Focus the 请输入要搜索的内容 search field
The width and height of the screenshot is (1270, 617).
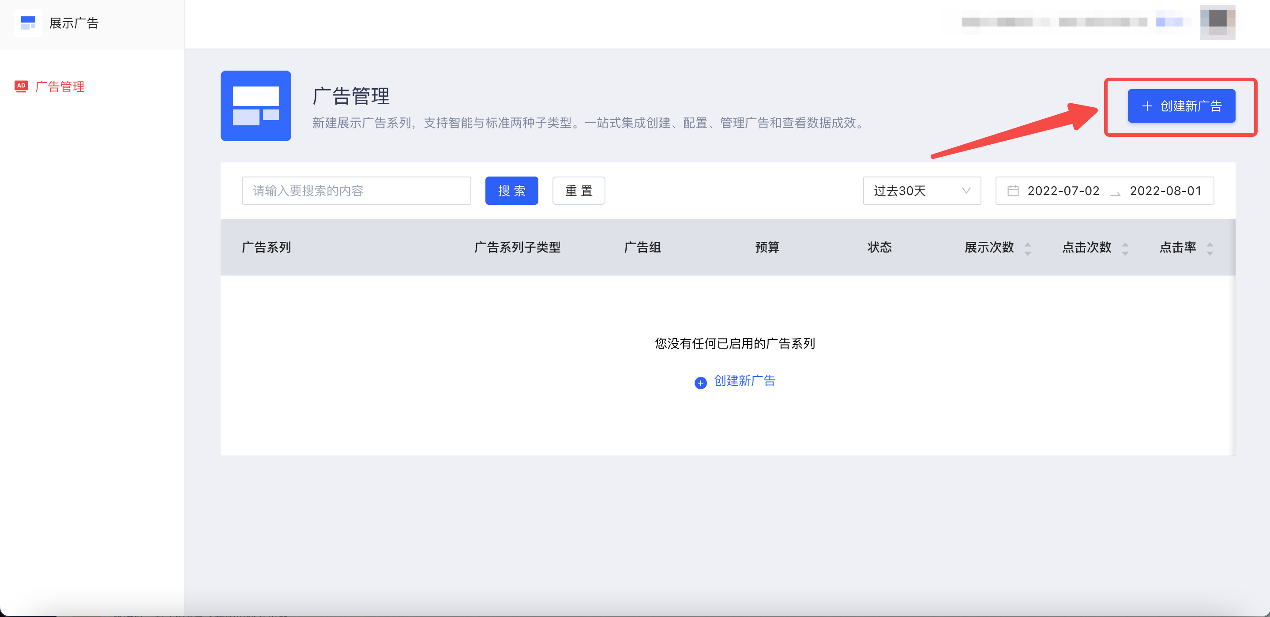[356, 191]
